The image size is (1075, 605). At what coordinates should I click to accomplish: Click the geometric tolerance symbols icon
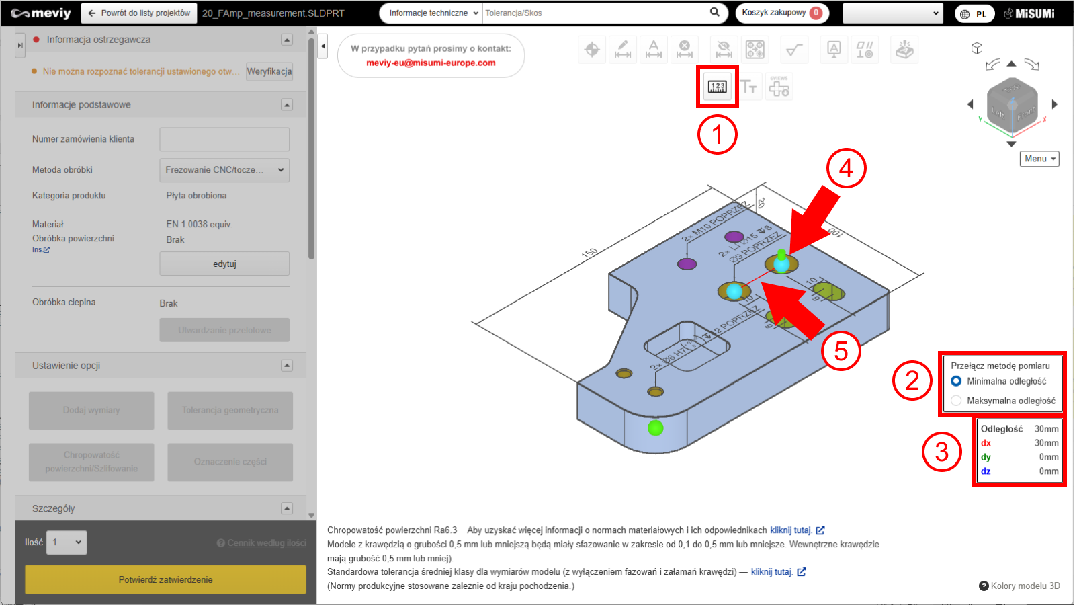(864, 50)
